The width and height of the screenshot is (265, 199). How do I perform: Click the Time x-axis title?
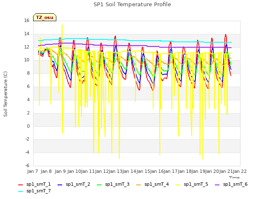pos(234,177)
